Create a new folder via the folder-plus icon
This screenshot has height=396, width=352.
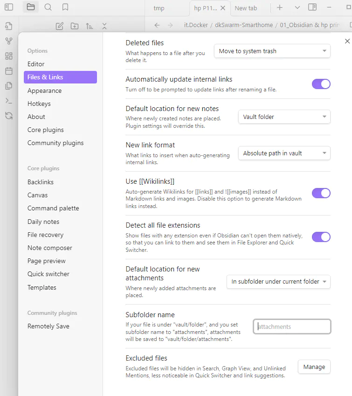[75, 26]
